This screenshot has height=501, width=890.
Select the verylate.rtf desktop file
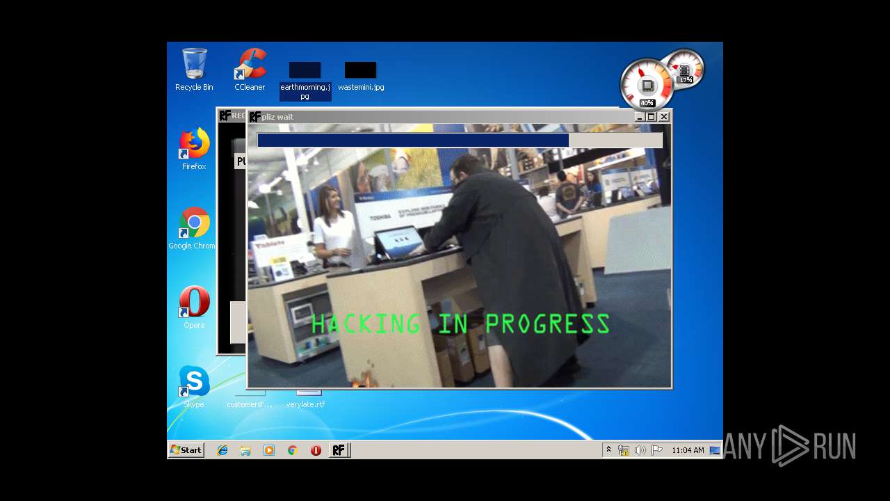(305, 399)
